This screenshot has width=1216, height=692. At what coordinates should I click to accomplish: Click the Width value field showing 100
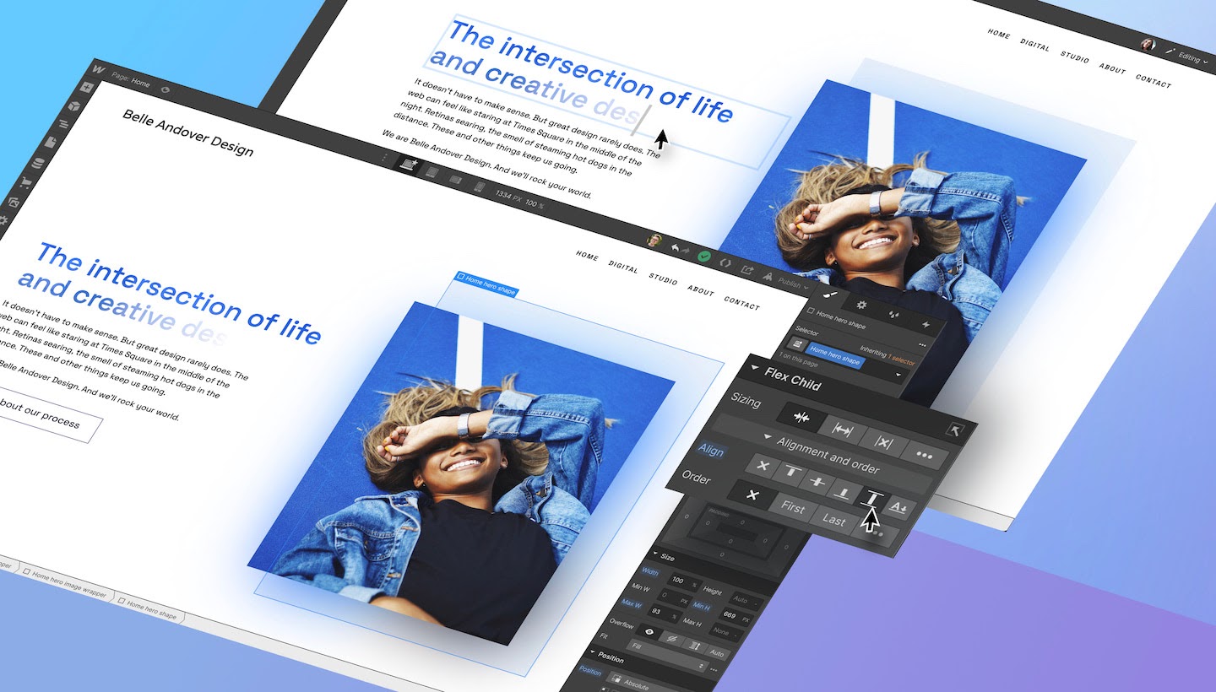point(683,581)
